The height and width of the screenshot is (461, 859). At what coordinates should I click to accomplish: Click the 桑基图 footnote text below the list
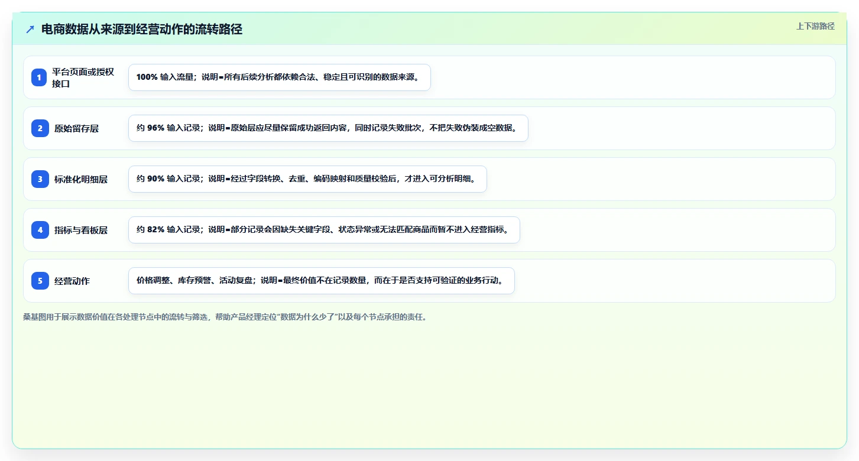click(225, 317)
